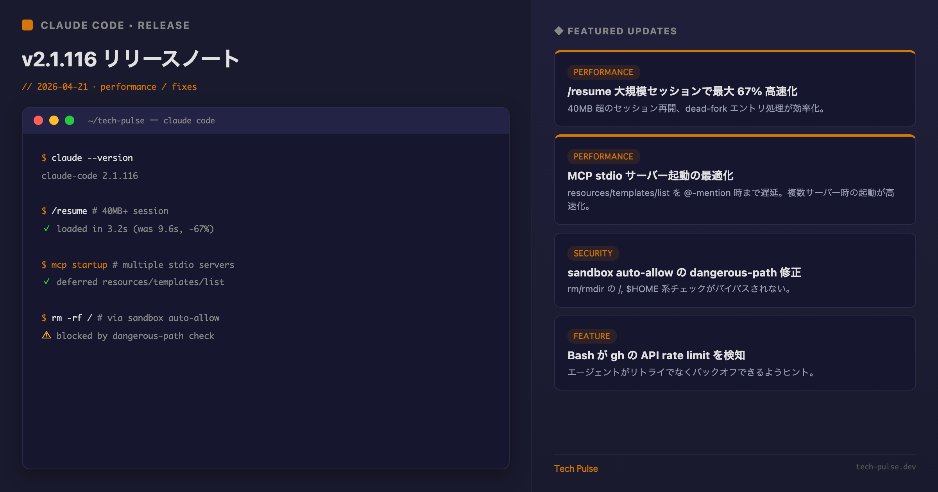Click the red close dot in terminal window
Image resolution: width=938 pixels, height=492 pixels.
point(38,120)
